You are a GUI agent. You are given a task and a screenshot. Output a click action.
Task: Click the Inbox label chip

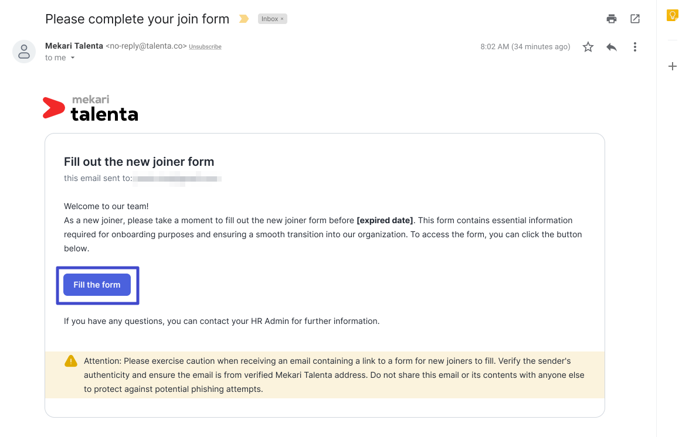tap(273, 19)
